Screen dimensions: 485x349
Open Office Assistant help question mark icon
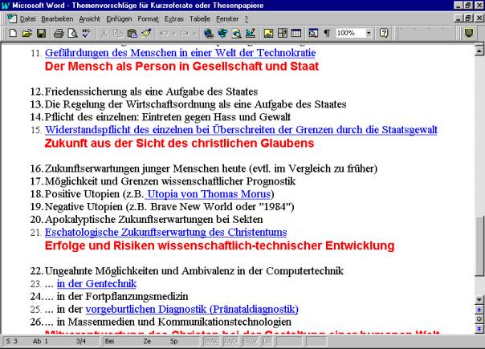point(385,34)
